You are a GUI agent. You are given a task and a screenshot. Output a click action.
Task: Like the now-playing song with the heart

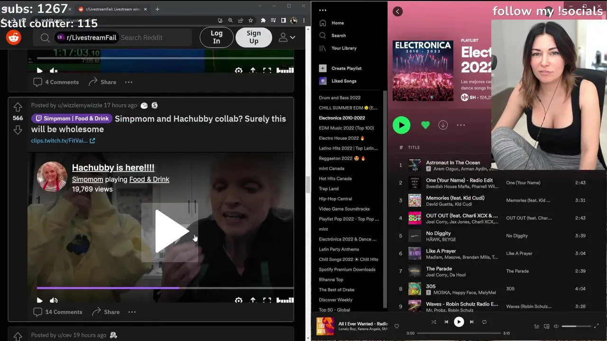[x=397, y=326]
